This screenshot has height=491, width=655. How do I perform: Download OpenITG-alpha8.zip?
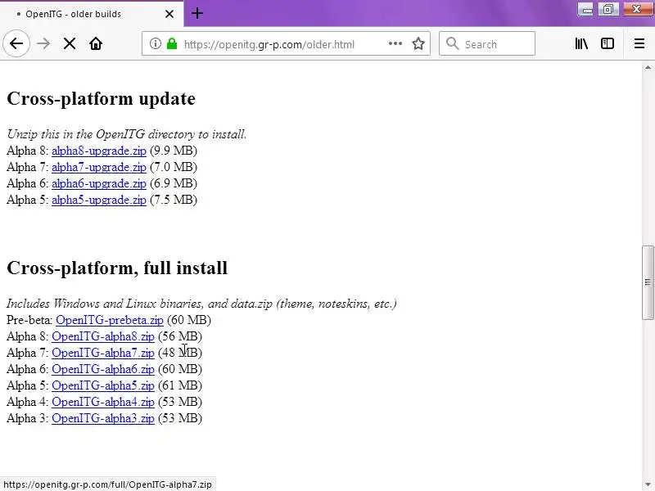(103, 336)
